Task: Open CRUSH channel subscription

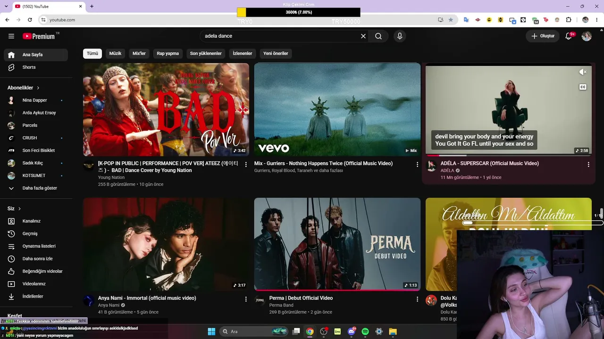Action: tap(36, 138)
